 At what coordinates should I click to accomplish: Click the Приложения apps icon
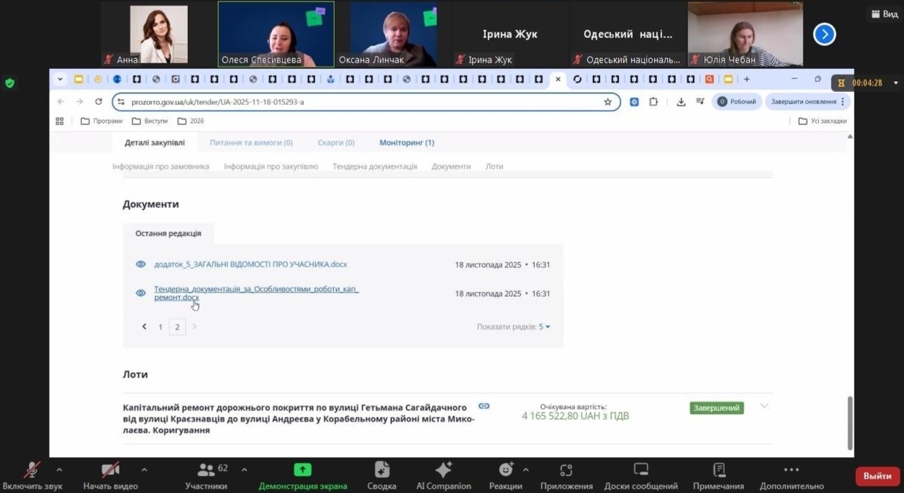click(566, 470)
